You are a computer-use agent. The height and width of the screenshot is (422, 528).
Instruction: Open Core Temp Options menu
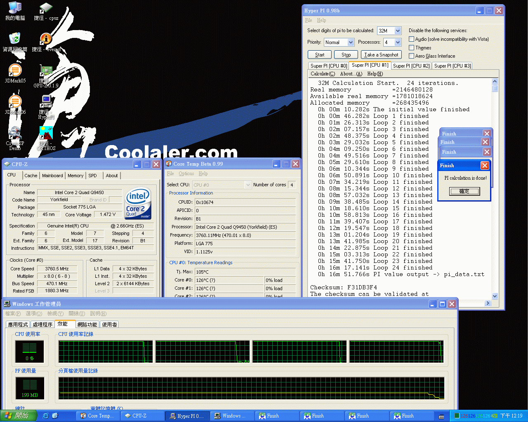tap(186, 173)
